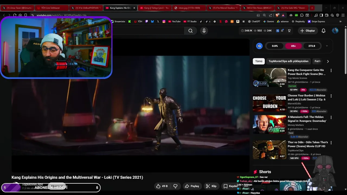347x195 pixels.
Task: Open the Stripe Express bookmark
Action: (316, 21)
